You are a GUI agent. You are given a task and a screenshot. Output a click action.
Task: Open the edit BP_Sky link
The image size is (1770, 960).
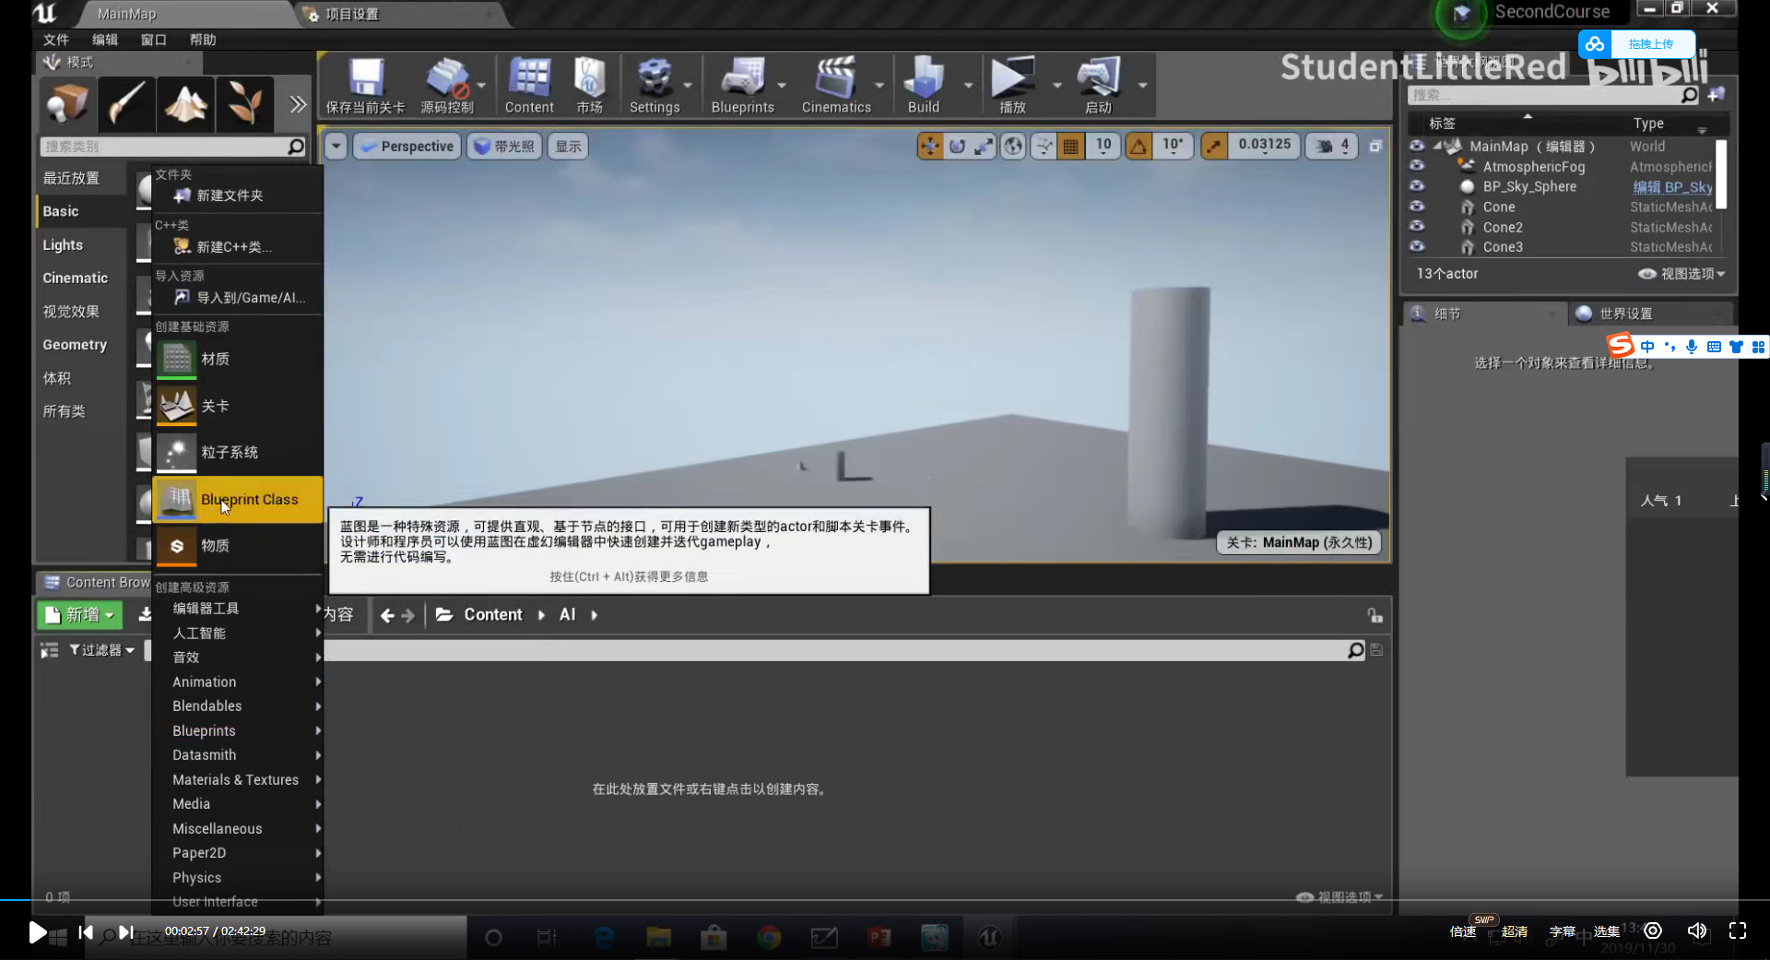point(1672,186)
